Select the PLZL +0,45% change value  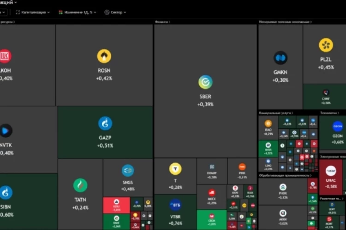click(326, 67)
